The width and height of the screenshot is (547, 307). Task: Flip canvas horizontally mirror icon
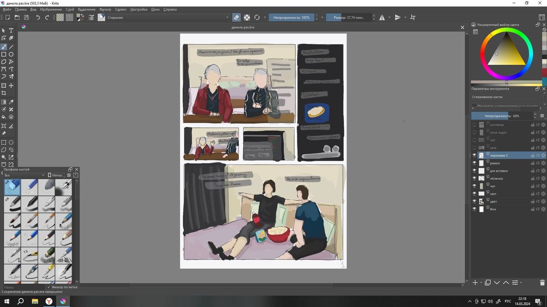click(382, 17)
